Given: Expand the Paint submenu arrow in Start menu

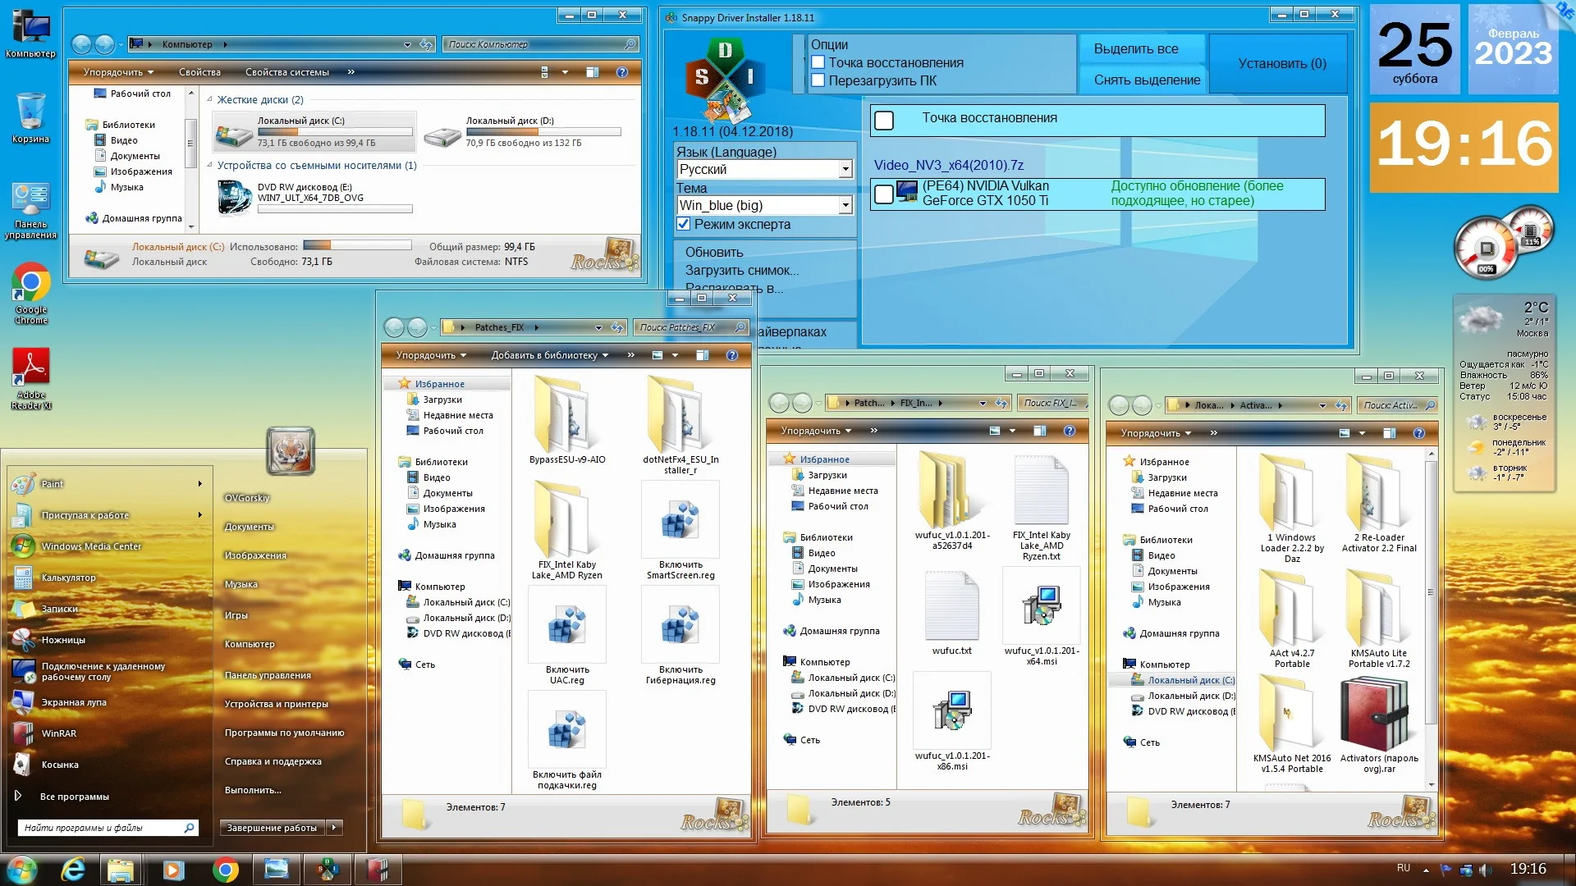Looking at the screenshot, I should pyautogui.click(x=199, y=484).
